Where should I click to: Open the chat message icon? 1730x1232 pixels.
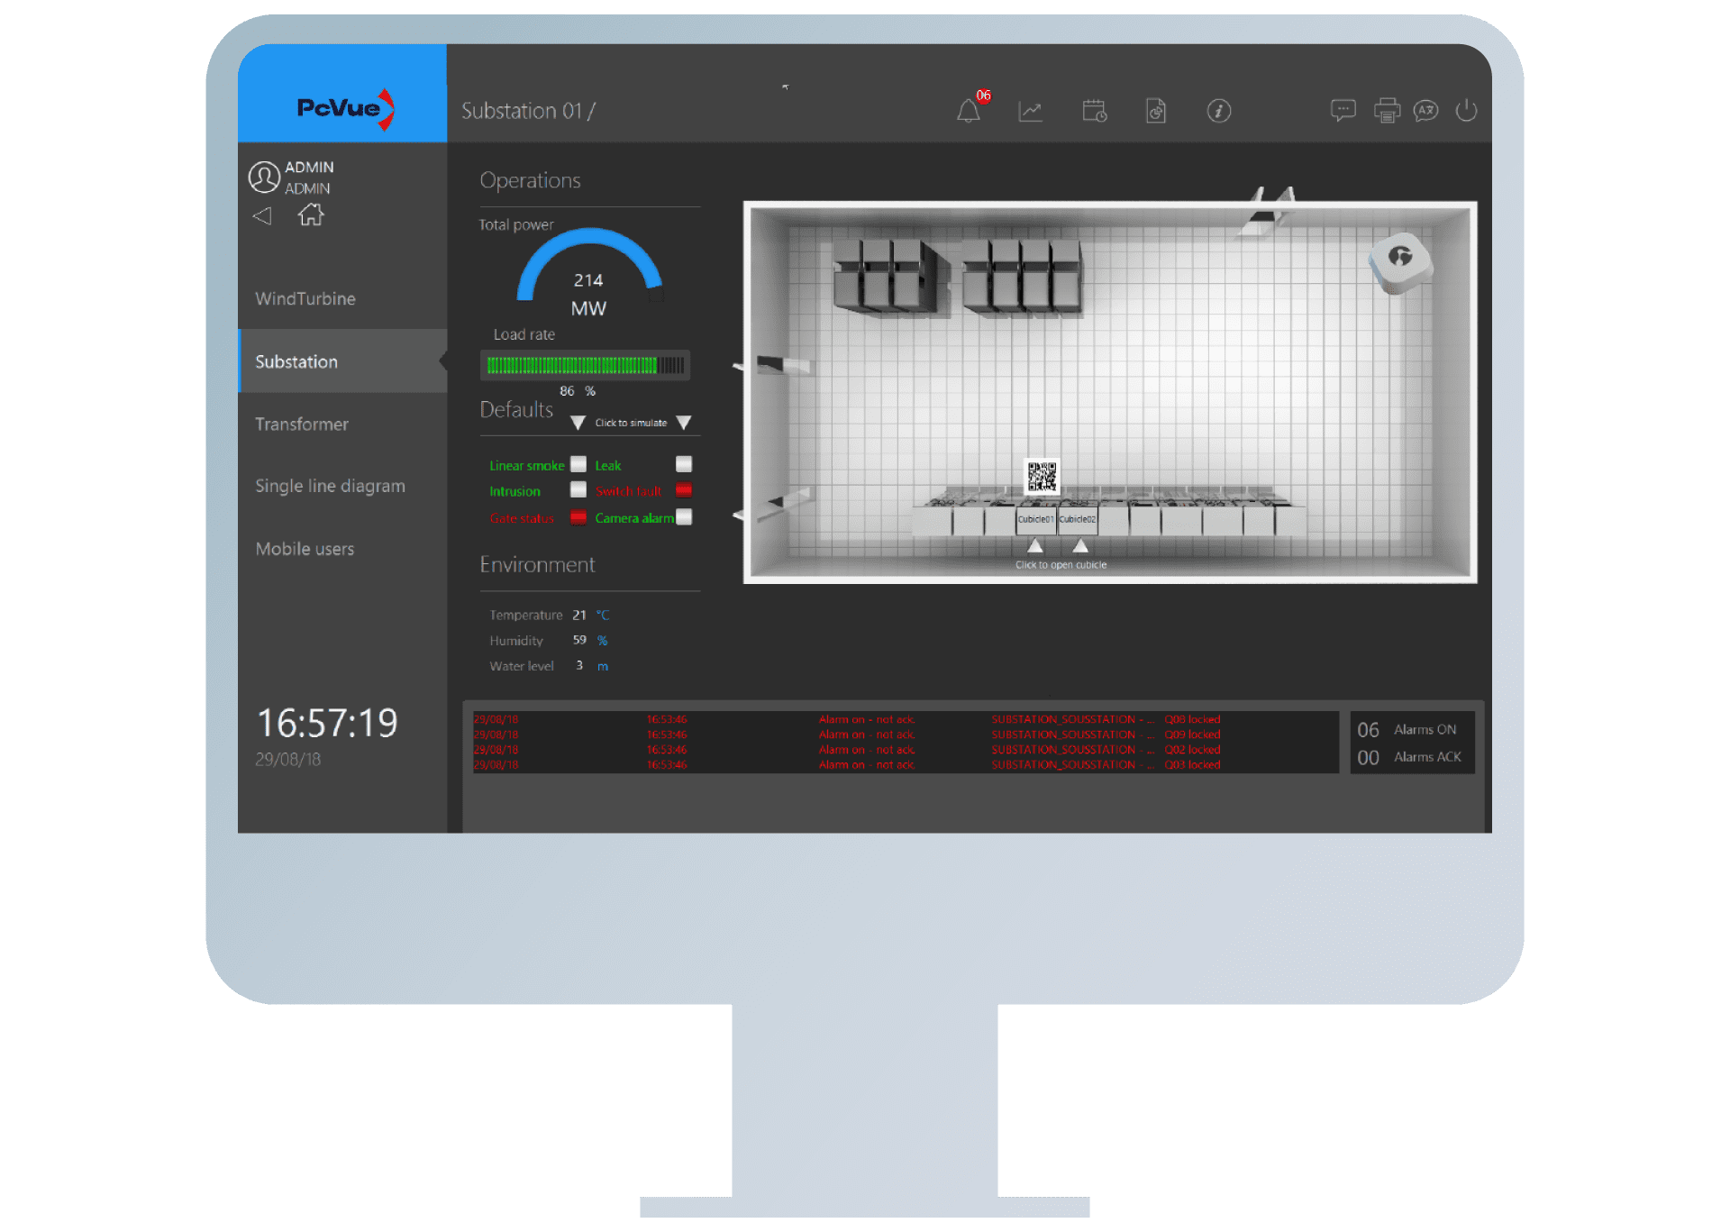(x=1343, y=111)
